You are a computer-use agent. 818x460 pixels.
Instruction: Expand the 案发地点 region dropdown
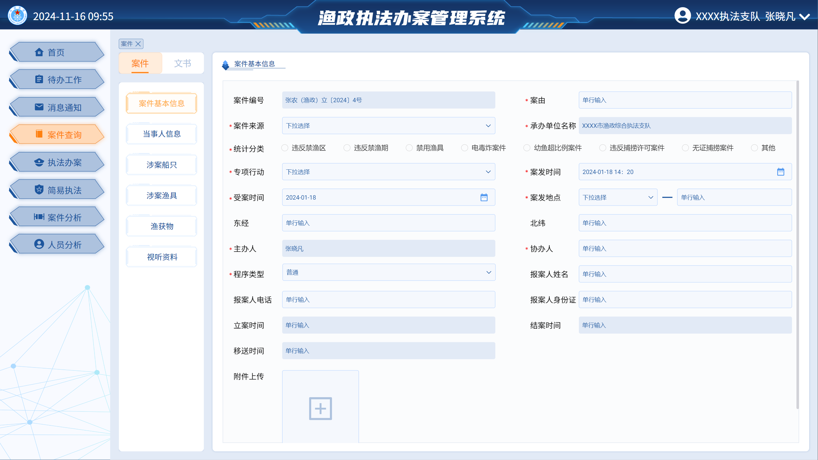618,197
